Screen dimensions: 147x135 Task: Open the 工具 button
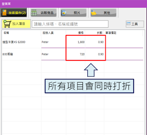(135, 24)
